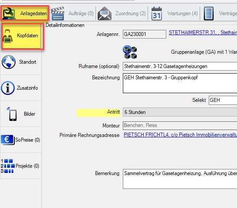Image resolution: width=237 pixels, height=208 pixels.
Task: Click the Aufträge clapperboard icon
Action: pyautogui.click(x=58, y=13)
